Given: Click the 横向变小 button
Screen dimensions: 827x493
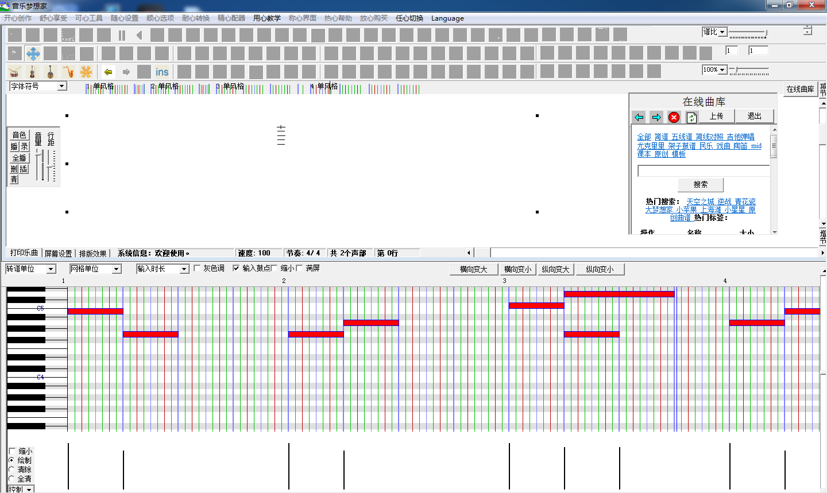Looking at the screenshot, I should click(517, 269).
